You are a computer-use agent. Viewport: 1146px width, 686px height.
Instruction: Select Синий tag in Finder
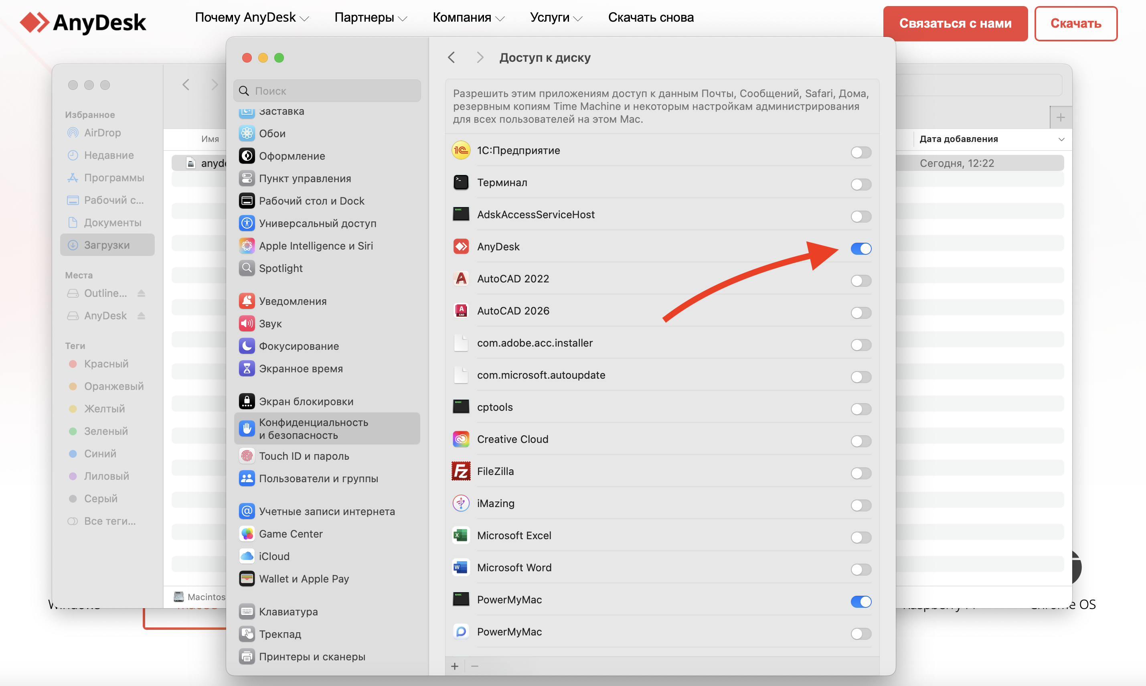pos(107,453)
